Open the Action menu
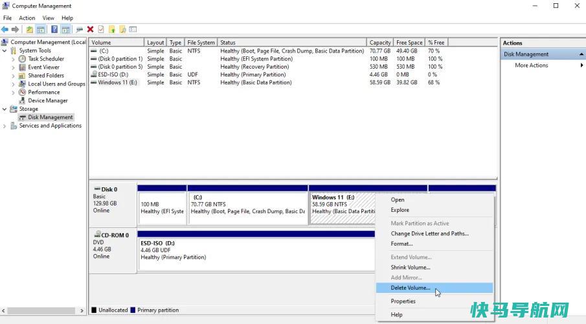Viewport: 586px width, 324px height. [x=27, y=18]
